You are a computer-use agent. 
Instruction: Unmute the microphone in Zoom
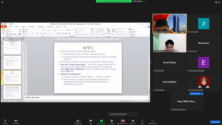point(5,122)
